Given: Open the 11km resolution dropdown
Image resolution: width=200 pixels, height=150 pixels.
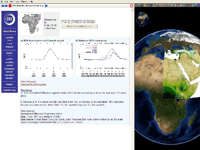Looking at the screenshot, I should click(66, 22).
